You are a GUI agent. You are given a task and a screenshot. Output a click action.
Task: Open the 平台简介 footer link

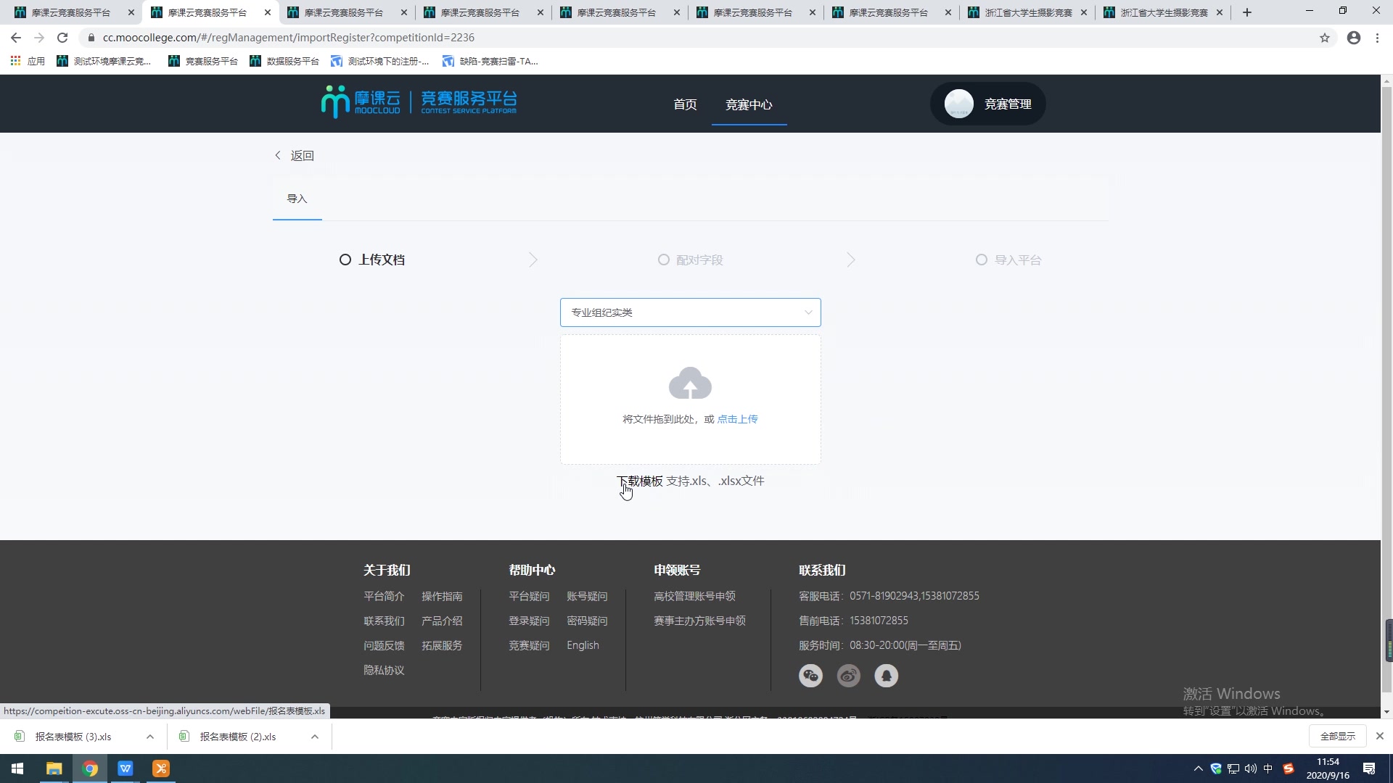point(384,596)
